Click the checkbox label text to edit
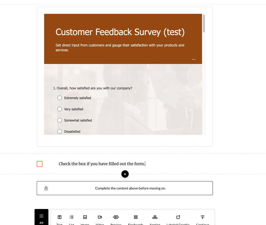 102,164
